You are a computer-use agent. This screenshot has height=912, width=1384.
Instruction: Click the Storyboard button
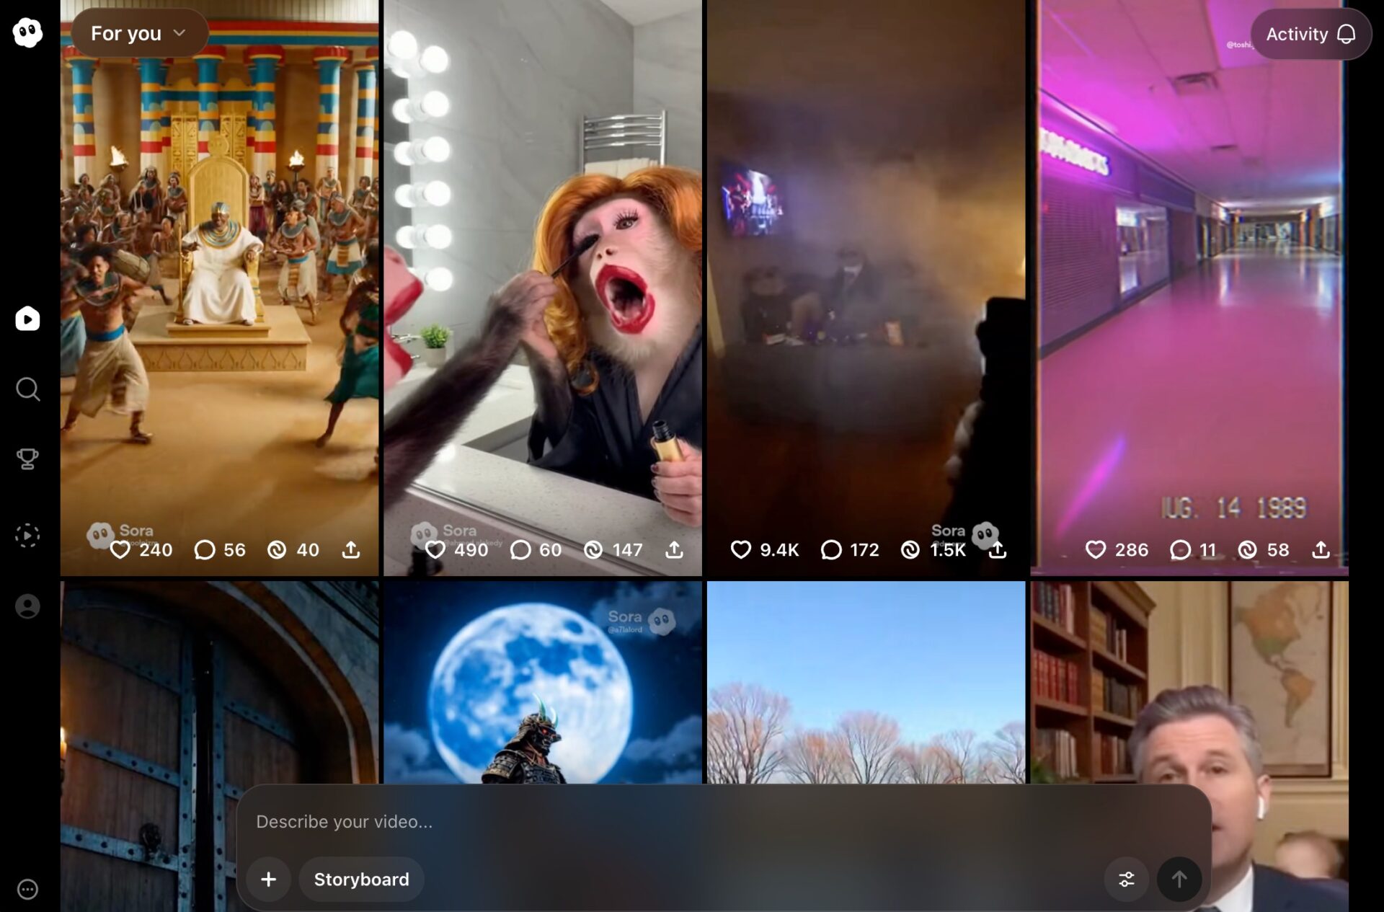[x=361, y=879]
